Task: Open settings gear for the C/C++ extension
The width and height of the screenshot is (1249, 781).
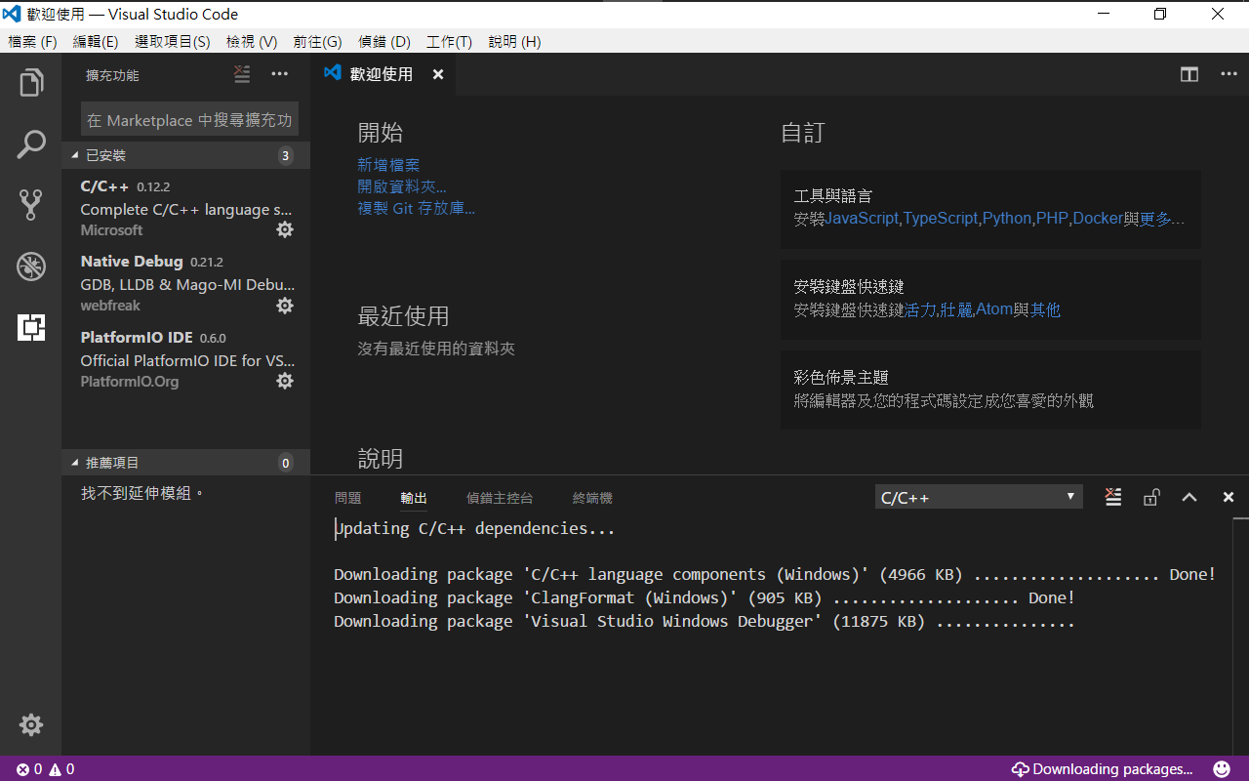Action: [284, 229]
